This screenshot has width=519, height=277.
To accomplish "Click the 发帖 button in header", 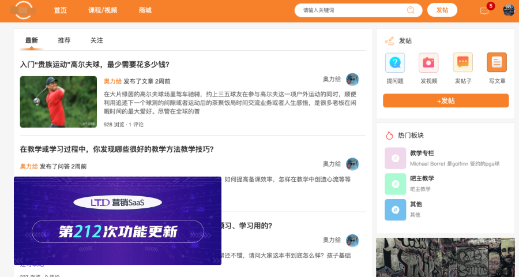I will [x=442, y=10].
